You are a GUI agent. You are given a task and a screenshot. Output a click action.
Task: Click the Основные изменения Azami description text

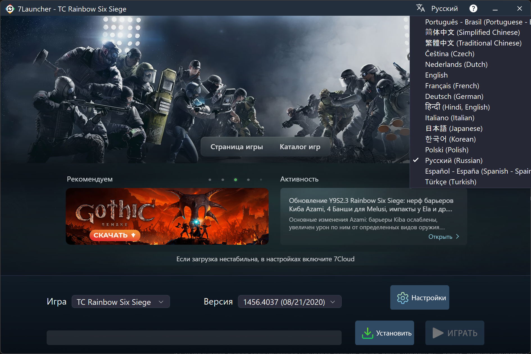[x=367, y=223]
